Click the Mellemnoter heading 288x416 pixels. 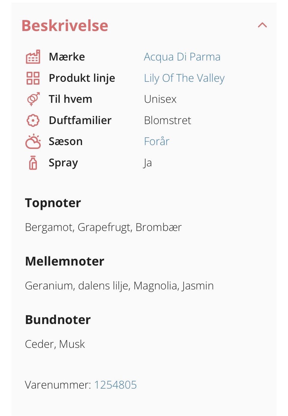(x=65, y=261)
